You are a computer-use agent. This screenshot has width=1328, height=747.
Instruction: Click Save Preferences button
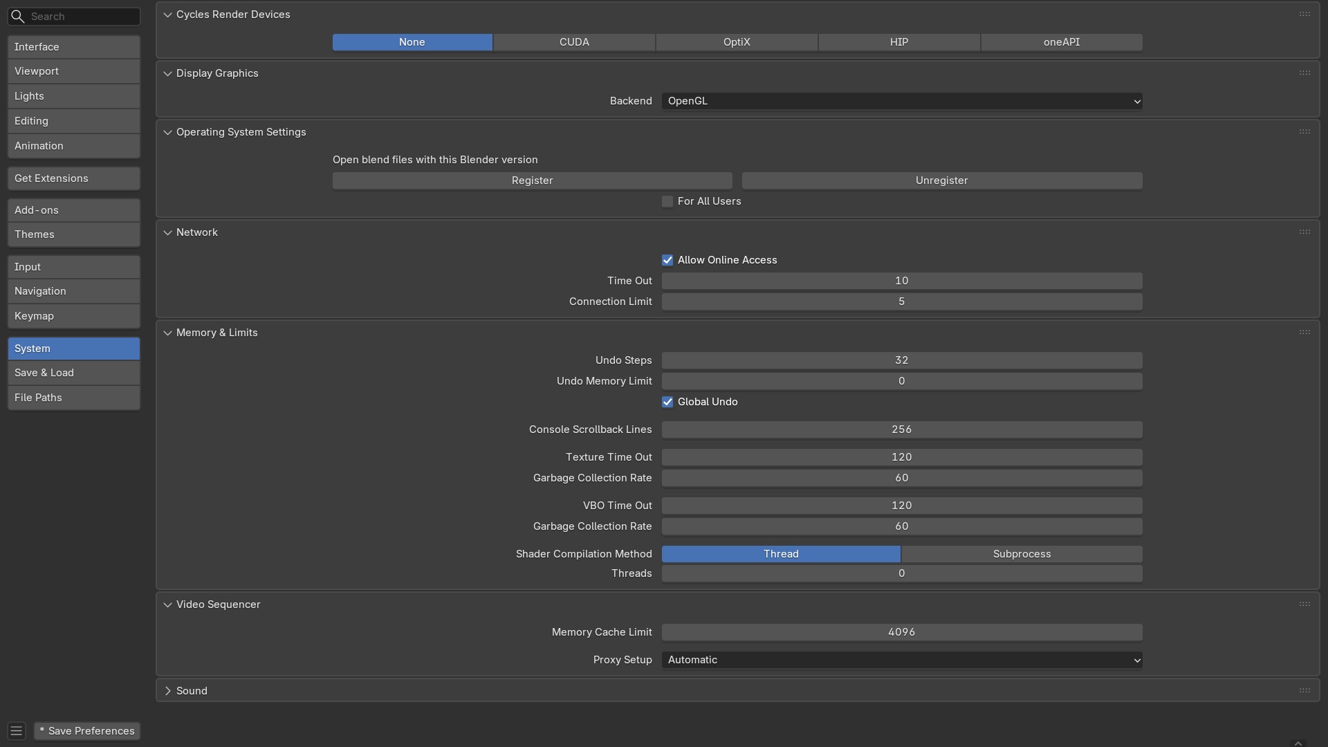coord(87,731)
